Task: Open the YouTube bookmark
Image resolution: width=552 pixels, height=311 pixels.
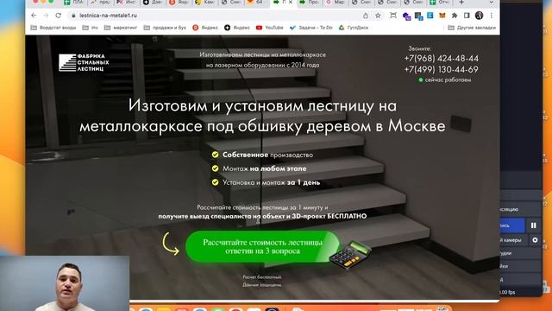Action: pos(270,28)
